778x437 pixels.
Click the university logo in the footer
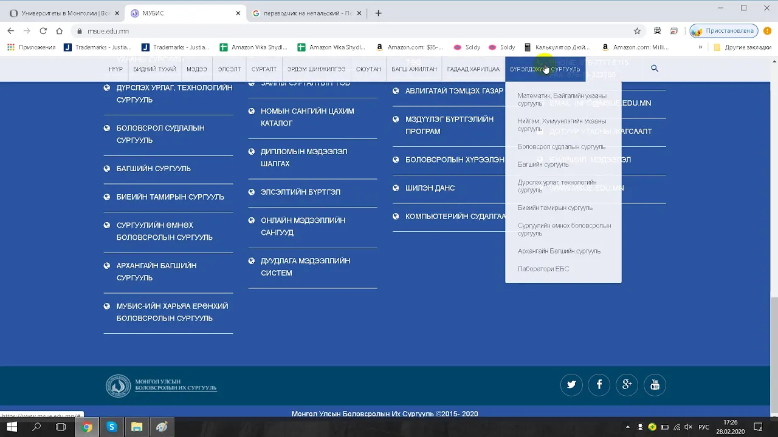click(x=161, y=385)
